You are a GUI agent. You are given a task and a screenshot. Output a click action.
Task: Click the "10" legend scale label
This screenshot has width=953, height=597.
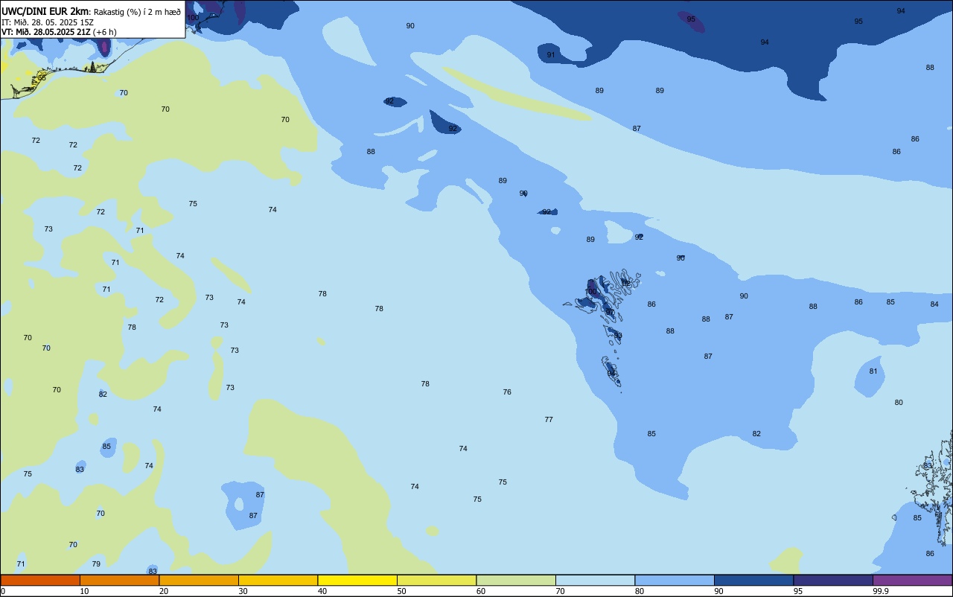[84, 591]
